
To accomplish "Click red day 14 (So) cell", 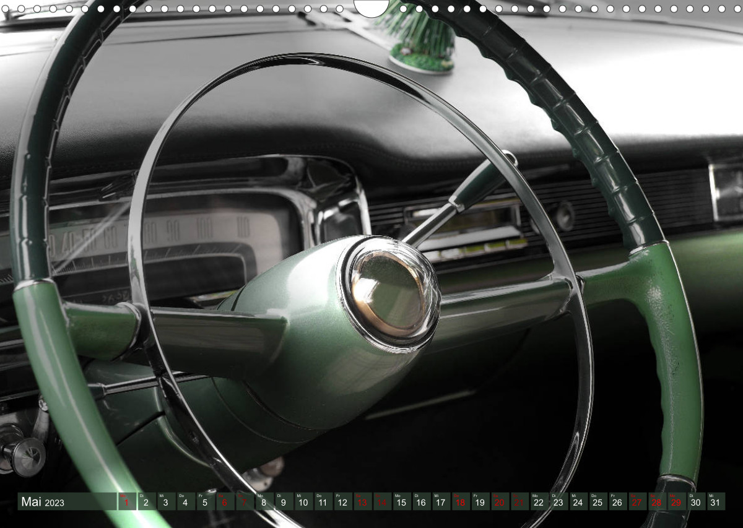I will point(381,501).
